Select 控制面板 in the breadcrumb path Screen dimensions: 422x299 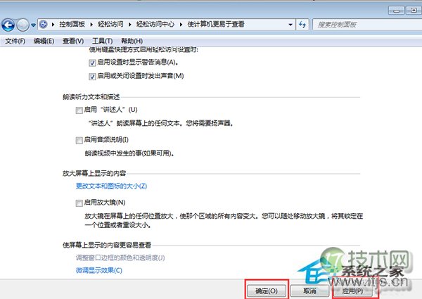coord(72,24)
